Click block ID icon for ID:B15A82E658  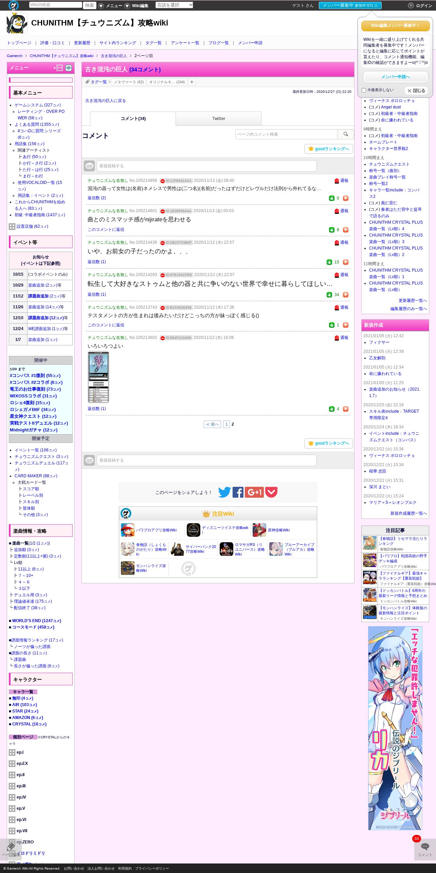(163, 308)
